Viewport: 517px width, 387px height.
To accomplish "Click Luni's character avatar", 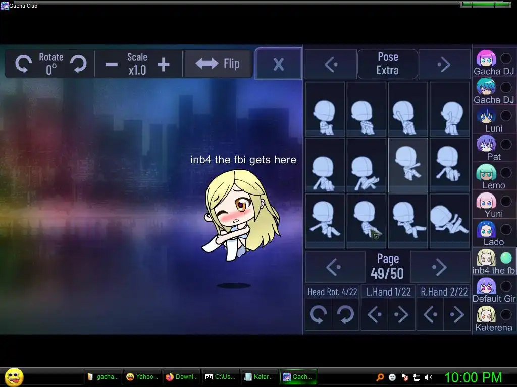I will click(x=486, y=115).
